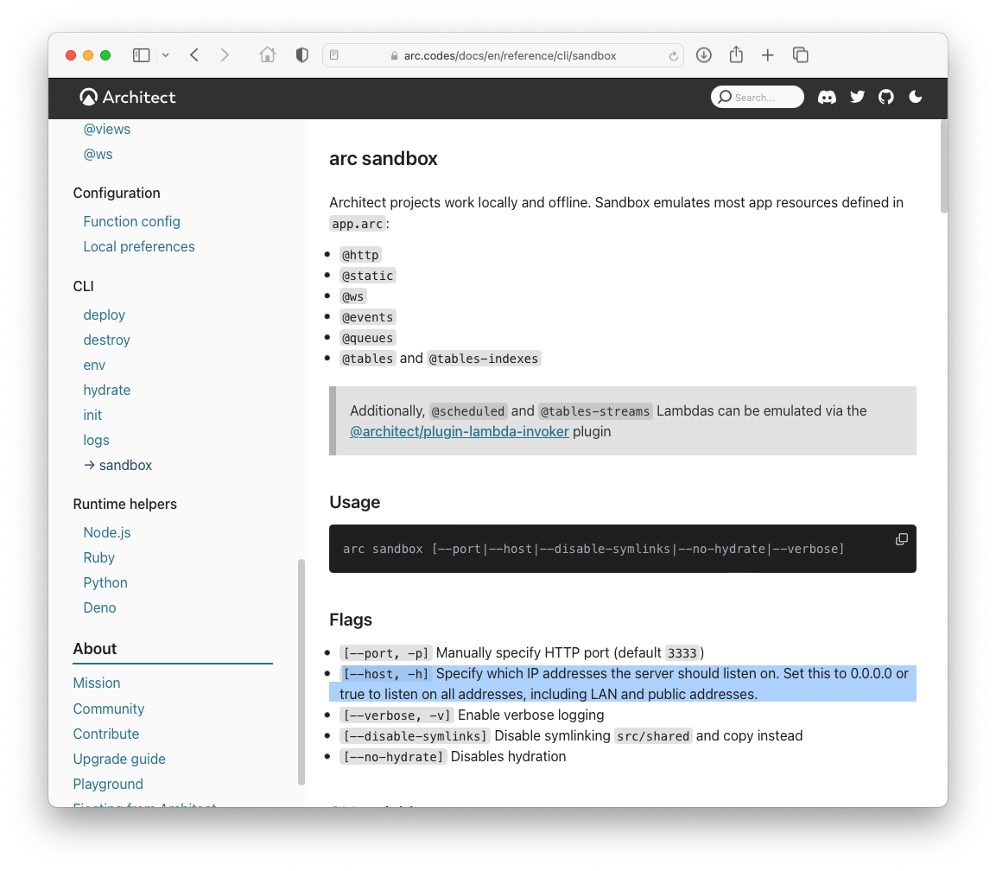This screenshot has height=871, width=996.
Task: Toggle the Safari sidebar icon
Action: (141, 55)
